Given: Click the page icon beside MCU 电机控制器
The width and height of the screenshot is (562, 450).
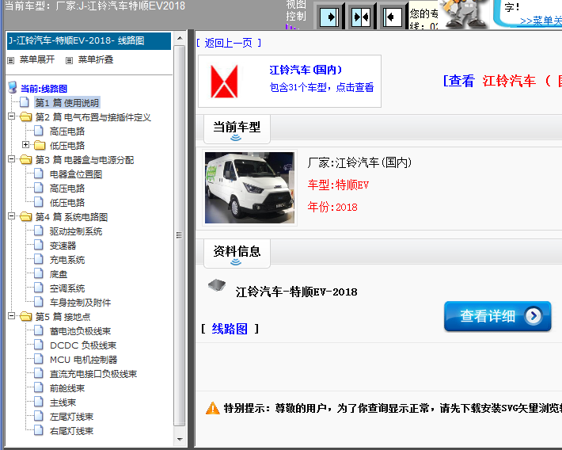Looking at the screenshot, I should click(38, 359).
